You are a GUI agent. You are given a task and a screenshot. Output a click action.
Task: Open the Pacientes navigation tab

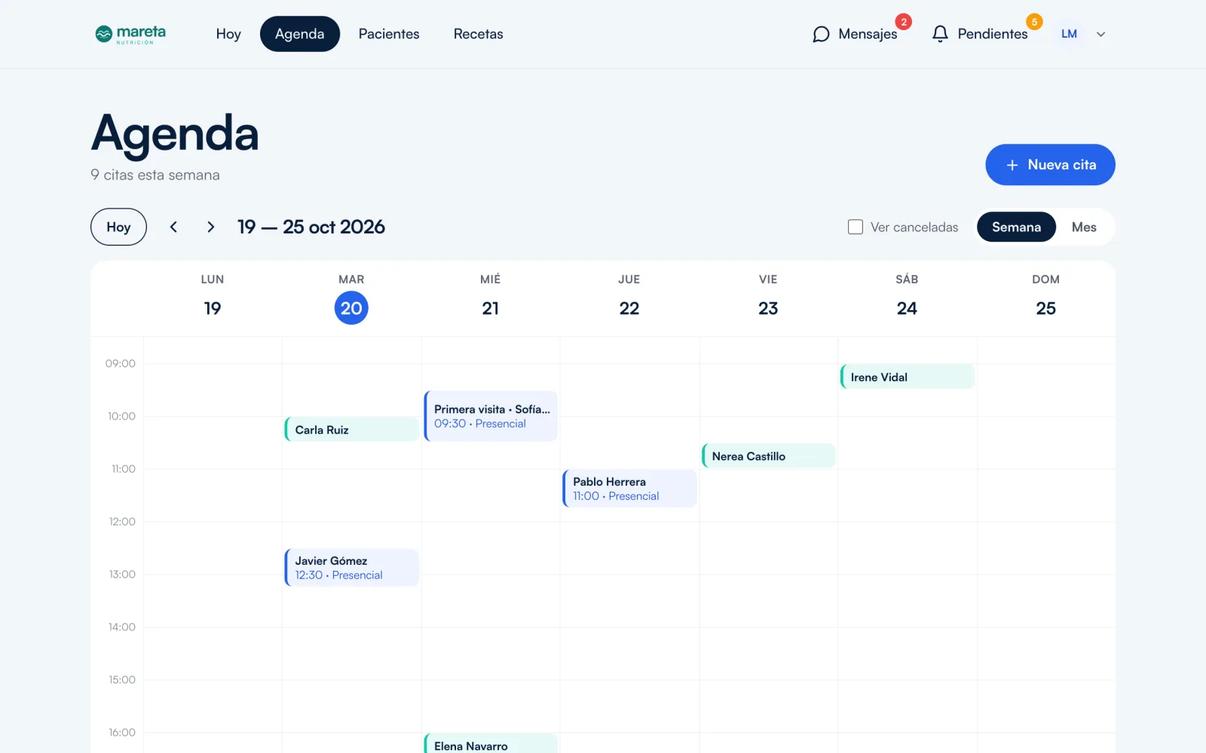click(x=389, y=34)
